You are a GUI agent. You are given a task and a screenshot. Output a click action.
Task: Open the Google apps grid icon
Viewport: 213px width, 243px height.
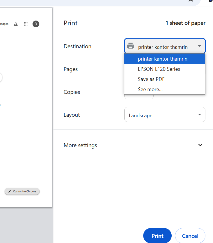pyautogui.click(x=26, y=24)
